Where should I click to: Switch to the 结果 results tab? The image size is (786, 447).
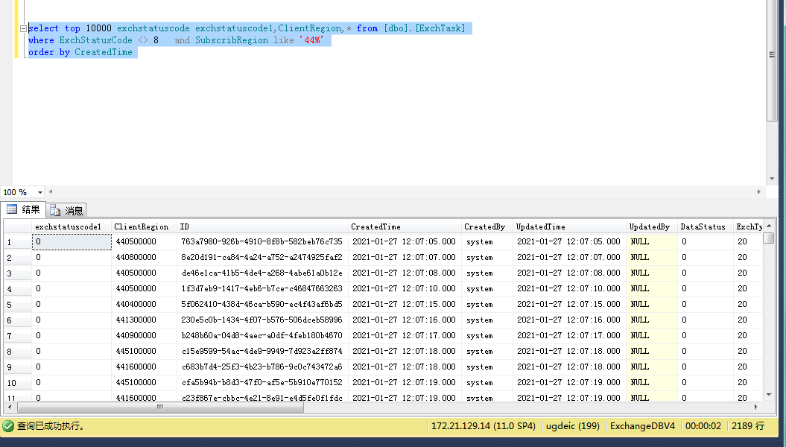click(24, 209)
